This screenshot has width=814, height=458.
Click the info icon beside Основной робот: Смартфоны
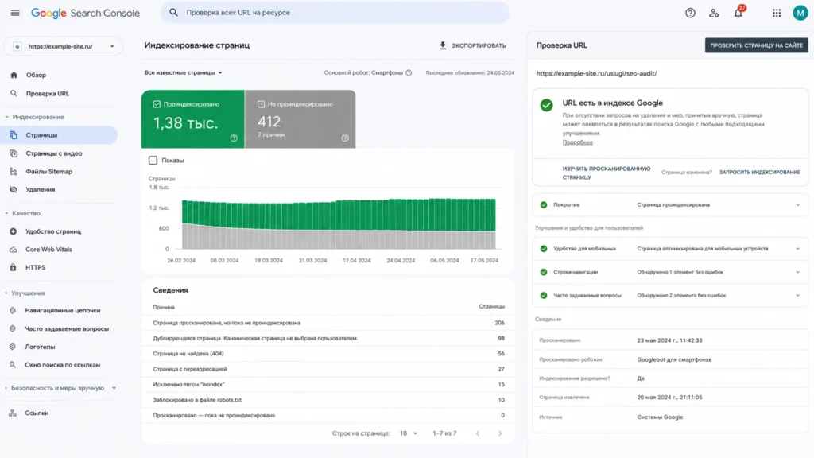tap(409, 72)
